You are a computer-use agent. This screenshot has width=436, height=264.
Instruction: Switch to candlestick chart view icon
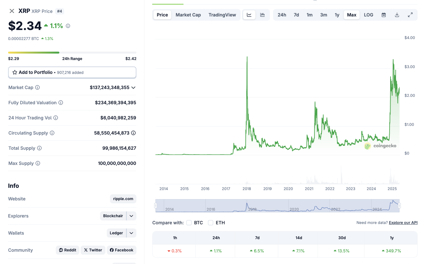(x=263, y=15)
